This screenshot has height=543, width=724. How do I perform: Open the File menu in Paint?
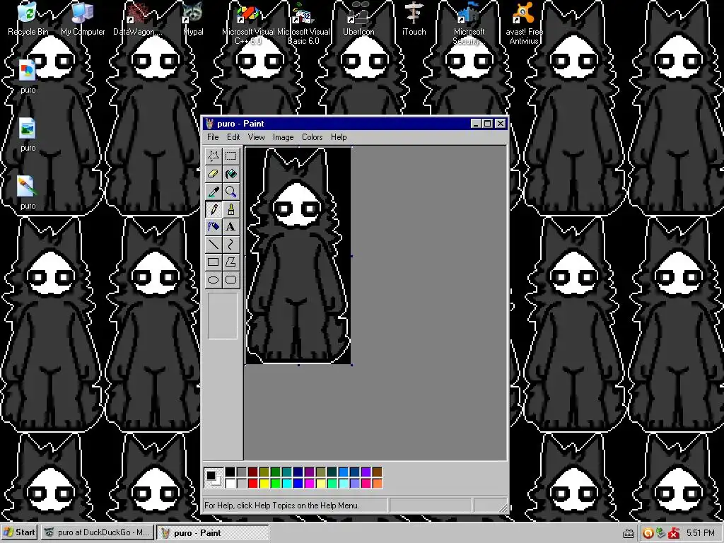[x=213, y=137]
